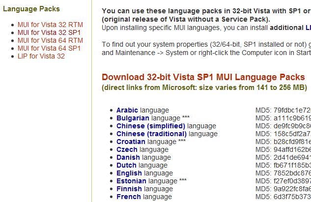Download the Chinese (traditional) language pack
Viewport: 311px width, 202px height.
point(151,134)
